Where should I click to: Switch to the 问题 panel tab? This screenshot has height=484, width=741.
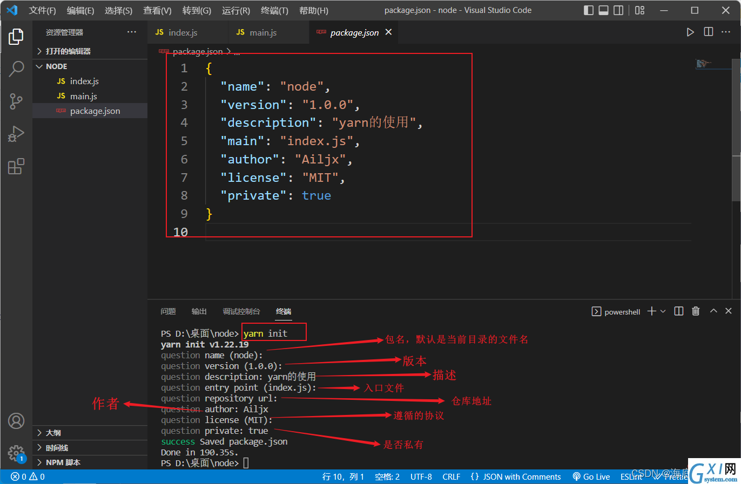tap(168, 311)
